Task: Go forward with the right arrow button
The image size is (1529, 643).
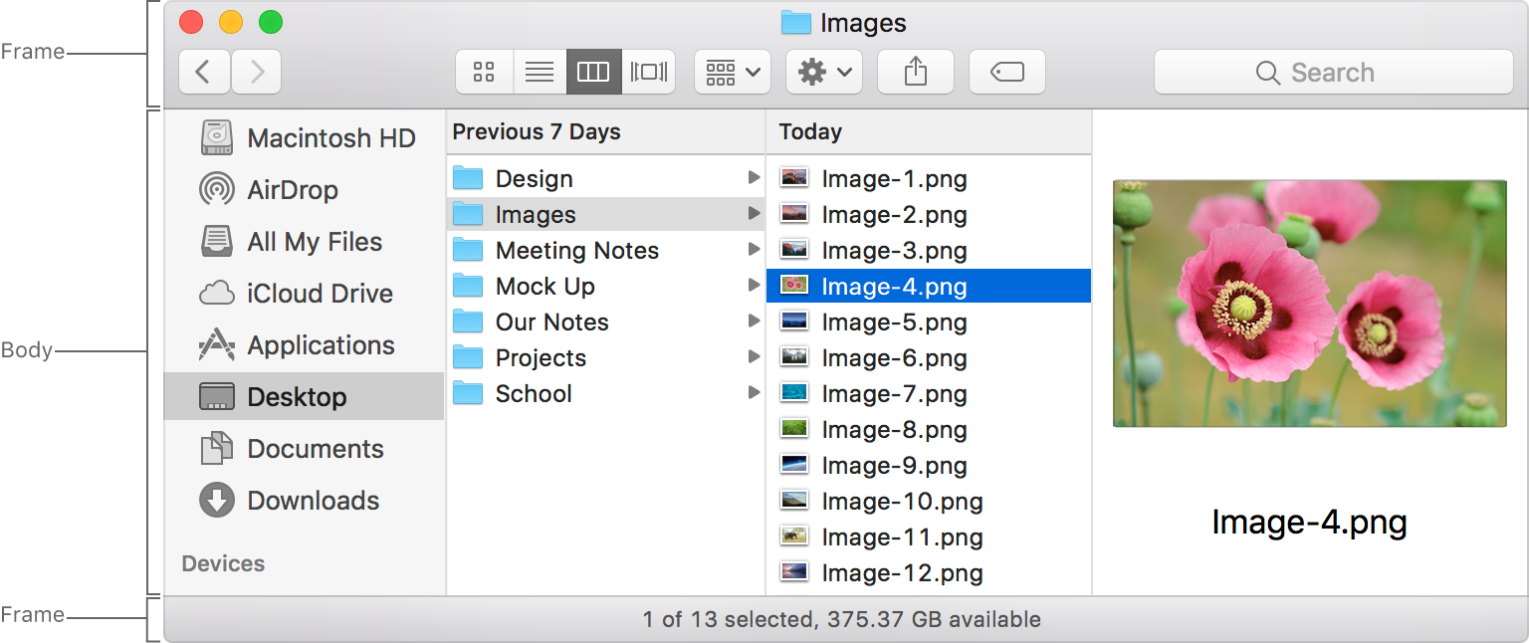Action: coord(257,72)
